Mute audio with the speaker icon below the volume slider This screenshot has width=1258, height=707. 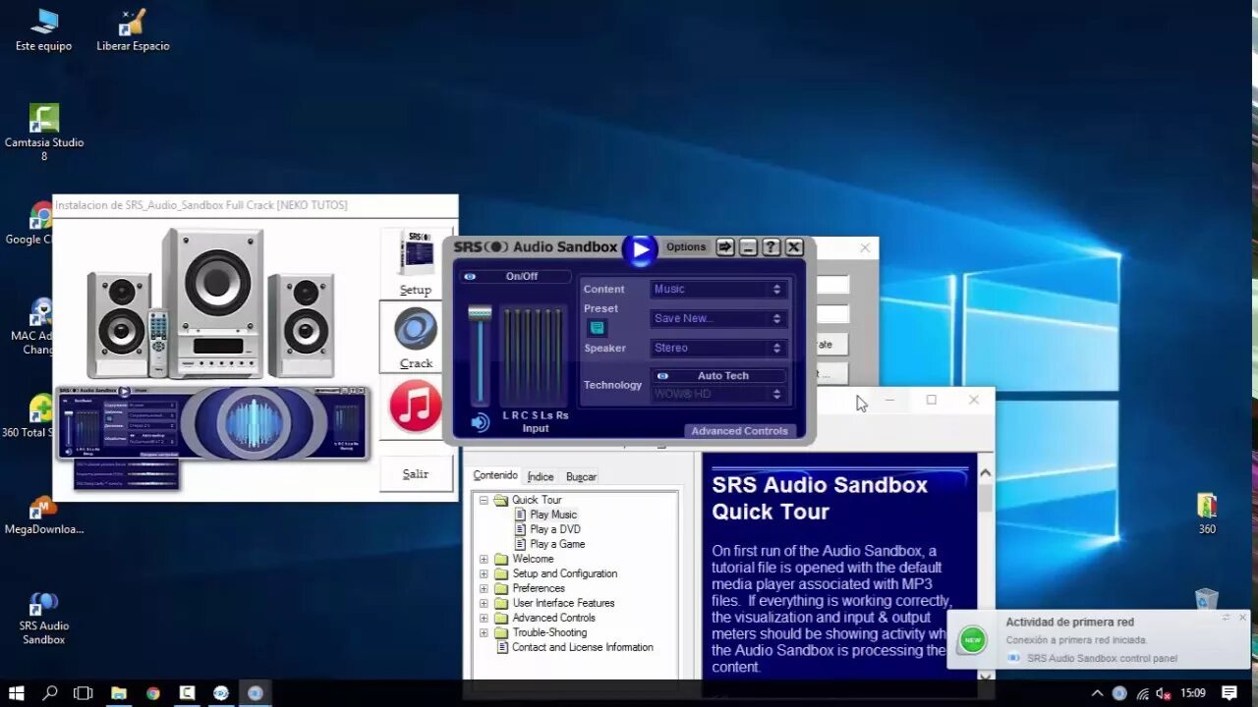[x=480, y=422]
